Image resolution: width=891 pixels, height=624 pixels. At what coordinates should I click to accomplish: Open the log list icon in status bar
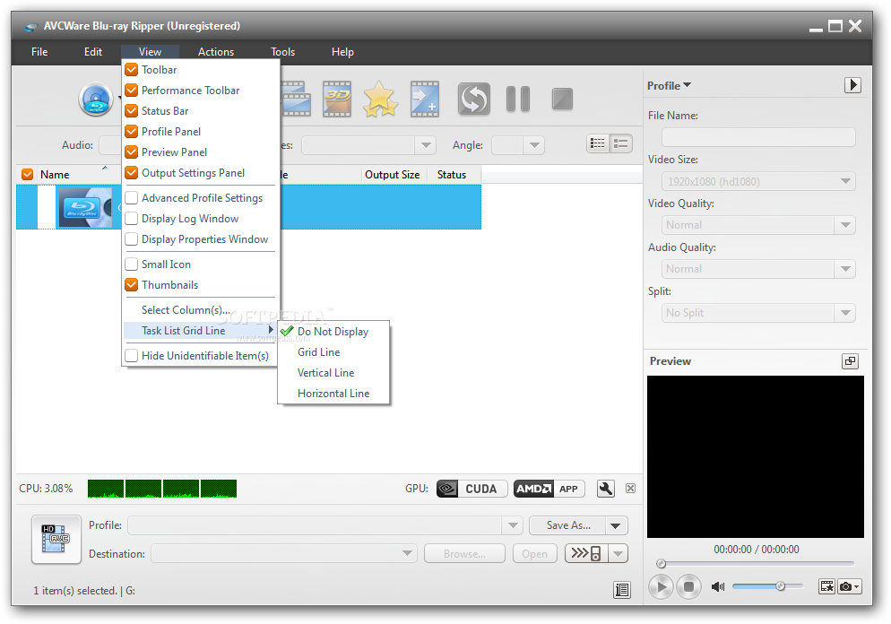pos(622,591)
